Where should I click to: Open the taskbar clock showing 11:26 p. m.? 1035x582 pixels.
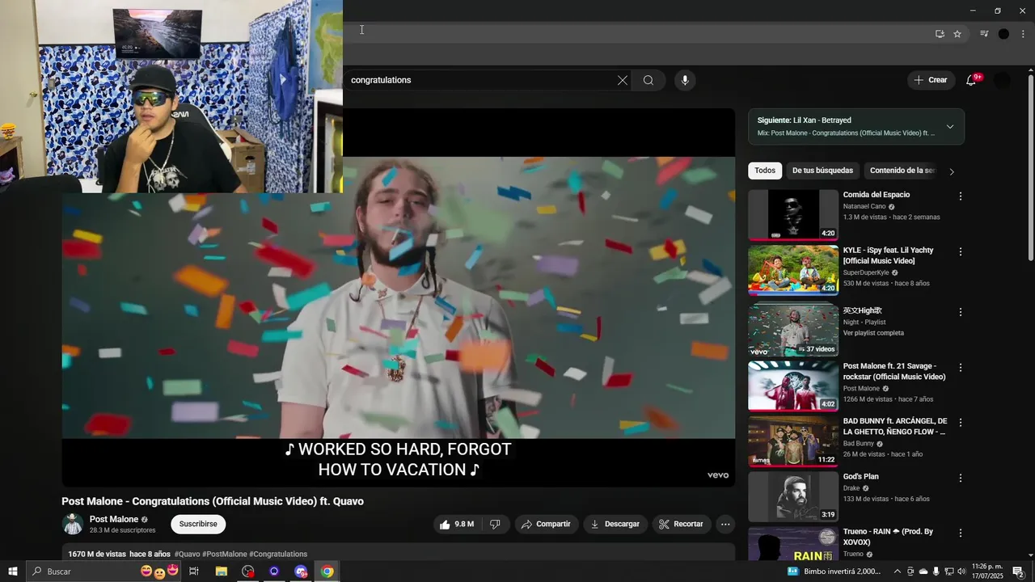click(987, 571)
